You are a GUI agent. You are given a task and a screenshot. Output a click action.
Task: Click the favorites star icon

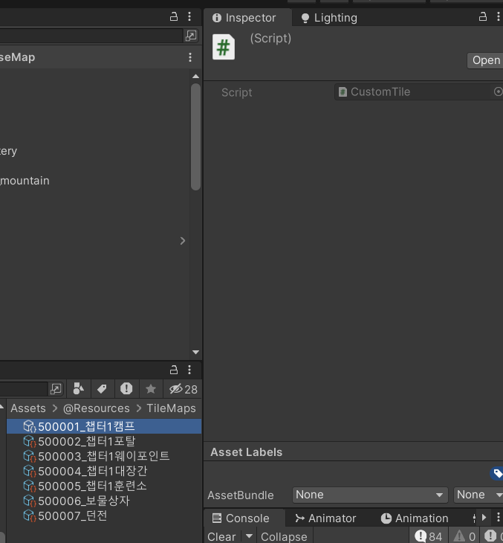(x=151, y=389)
